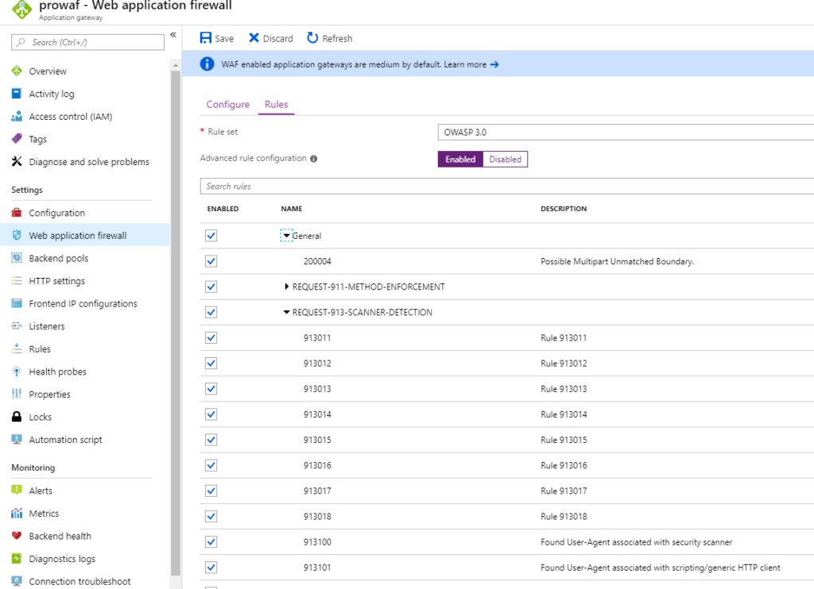The image size is (814, 589).
Task: Open the Backend pools settings
Action: click(64, 257)
